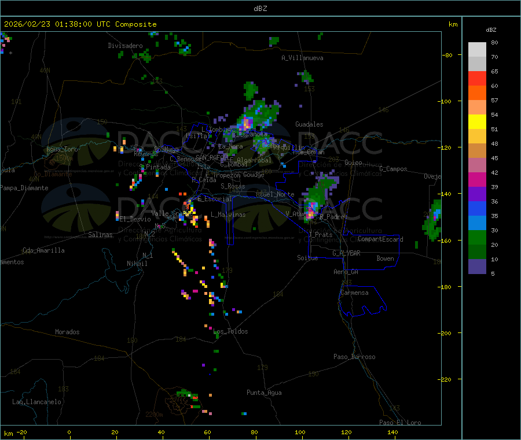The image size is (521, 440).
Task: Click the El_Desvio place label
Action: (x=135, y=219)
